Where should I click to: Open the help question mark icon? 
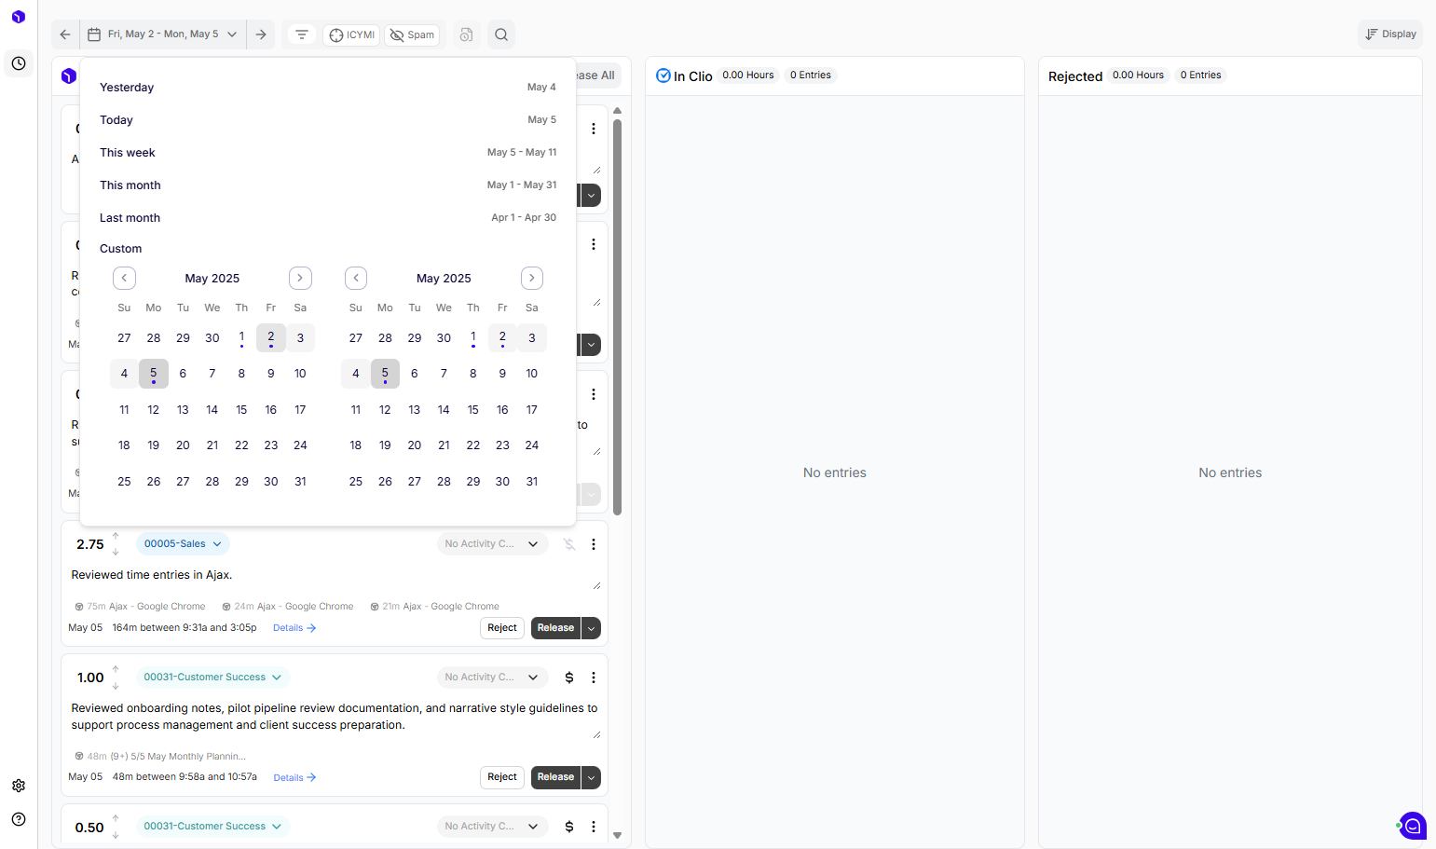pyautogui.click(x=19, y=819)
